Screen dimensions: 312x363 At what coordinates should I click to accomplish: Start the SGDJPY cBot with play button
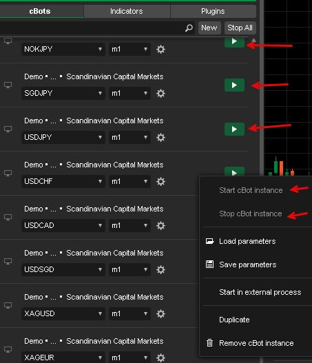point(234,85)
